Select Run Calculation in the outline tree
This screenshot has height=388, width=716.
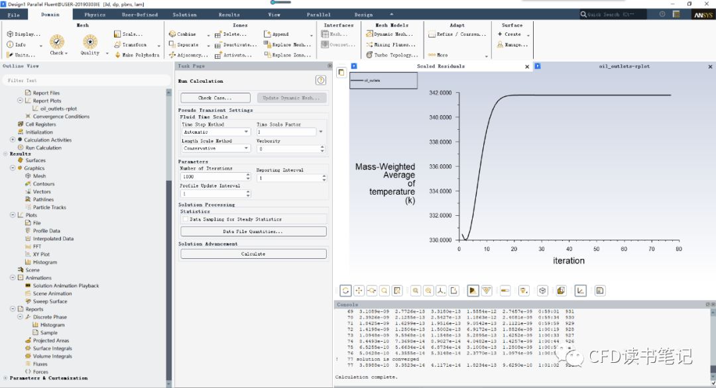[x=43, y=148]
